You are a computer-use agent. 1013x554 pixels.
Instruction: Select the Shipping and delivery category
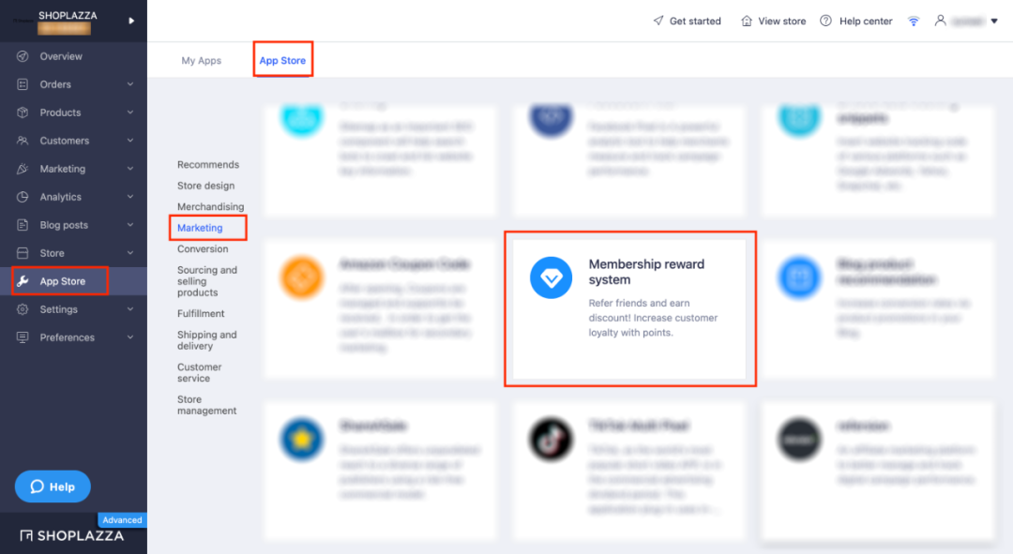click(206, 340)
